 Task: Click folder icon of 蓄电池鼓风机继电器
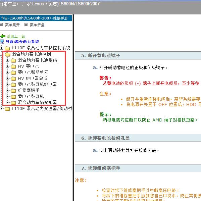click(x=13, y=84)
